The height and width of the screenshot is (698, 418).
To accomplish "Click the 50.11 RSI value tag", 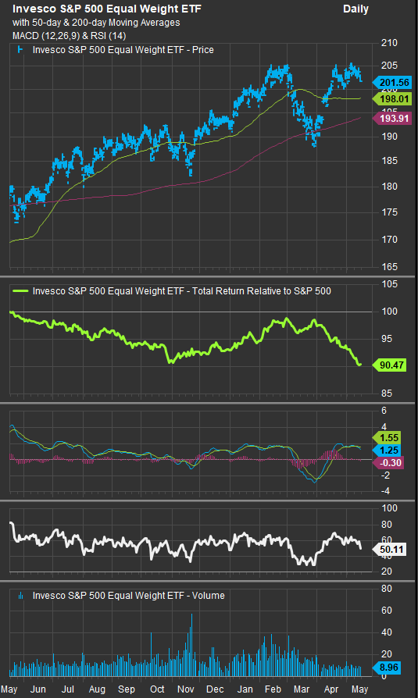I will [389, 550].
